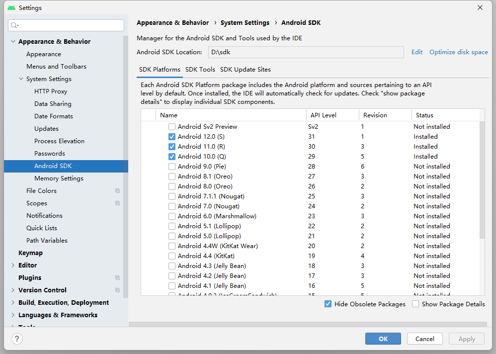Check the Android 9.0 (Pie) checkbox
Viewport: 496px width, 354px height.
172,167
